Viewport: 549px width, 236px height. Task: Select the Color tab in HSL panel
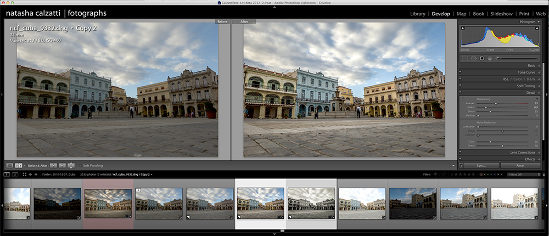pos(518,79)
